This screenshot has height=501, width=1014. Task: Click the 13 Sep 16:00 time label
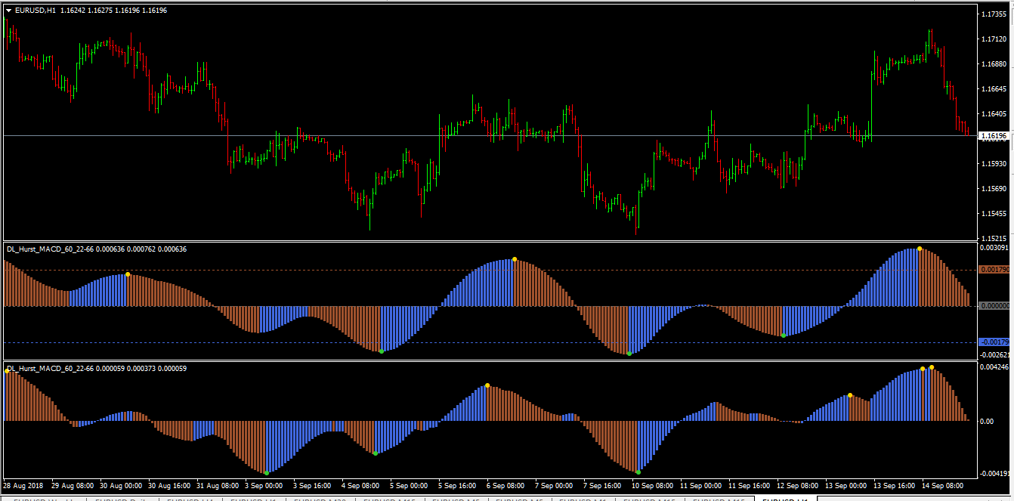pos(896,486)
